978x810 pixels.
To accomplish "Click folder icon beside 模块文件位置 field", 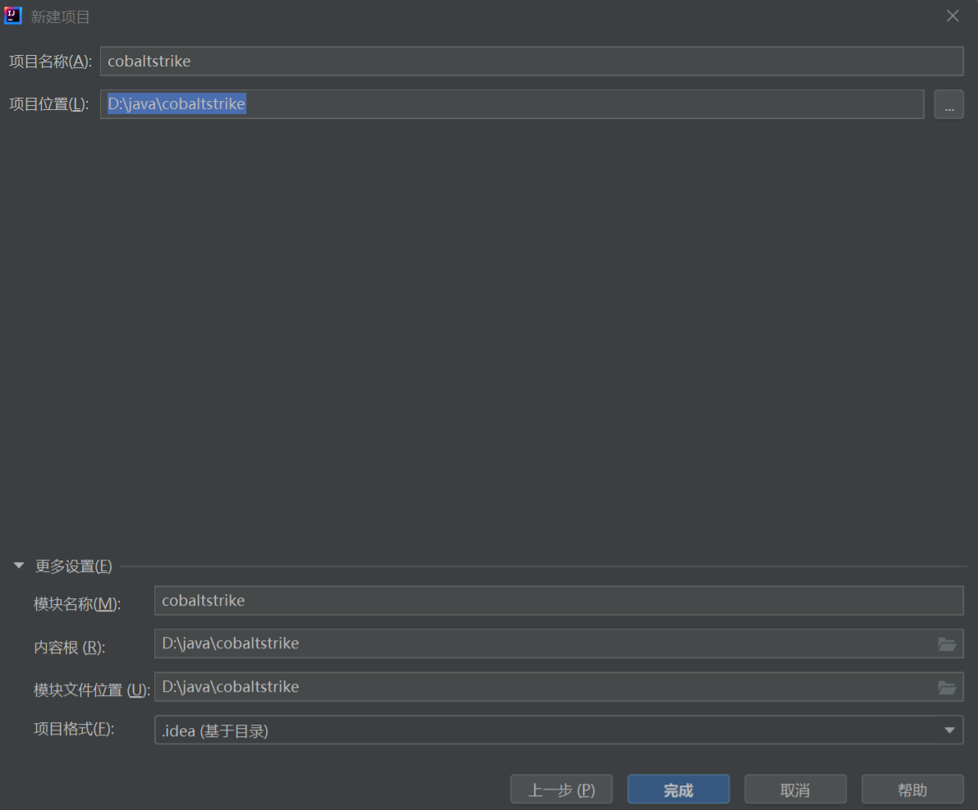I will click(x=947, y=687).
